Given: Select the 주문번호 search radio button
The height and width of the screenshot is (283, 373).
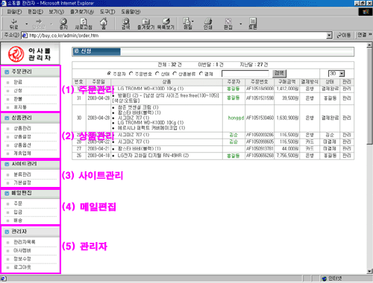Looking at the screenshot, I should pyautogui.click(x=131, y=74).
